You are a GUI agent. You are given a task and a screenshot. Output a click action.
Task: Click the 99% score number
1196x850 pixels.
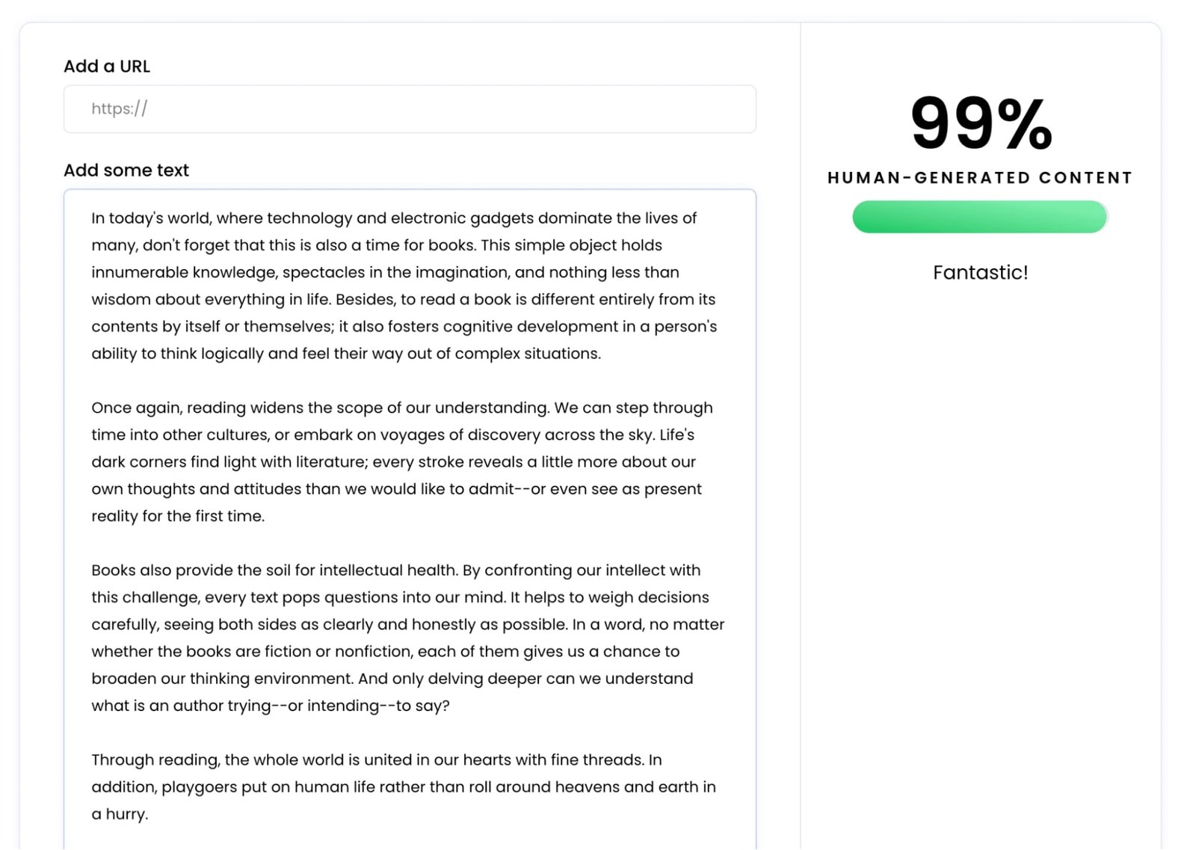[x=981, y=123]
